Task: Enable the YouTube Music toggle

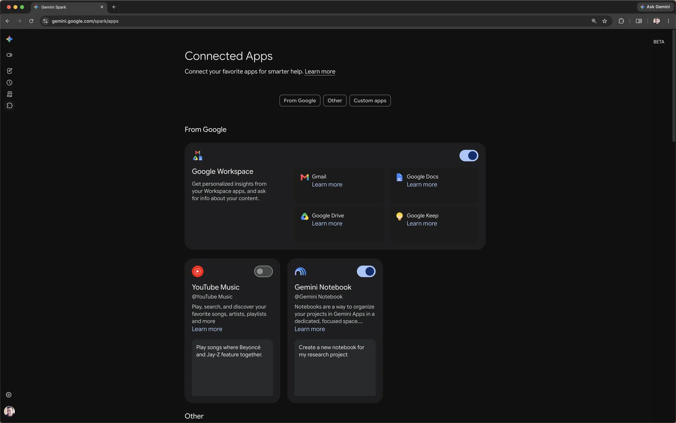Action: (x=264, y=271)
